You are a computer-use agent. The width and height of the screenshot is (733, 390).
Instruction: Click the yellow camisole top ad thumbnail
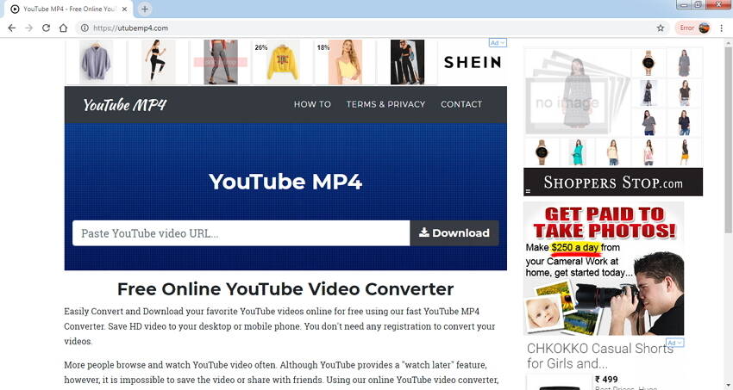click(x=345, y=62)
